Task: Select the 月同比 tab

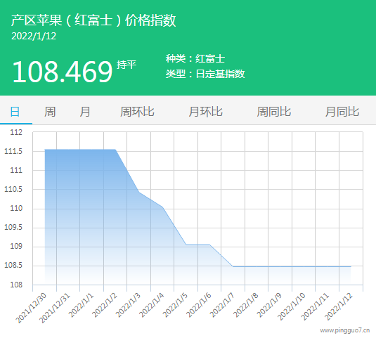Action: pyautogui.click(x=342, y=112)
